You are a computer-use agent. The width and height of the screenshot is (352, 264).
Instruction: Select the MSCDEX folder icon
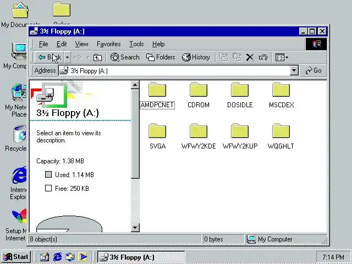click(x=281, y=89)
